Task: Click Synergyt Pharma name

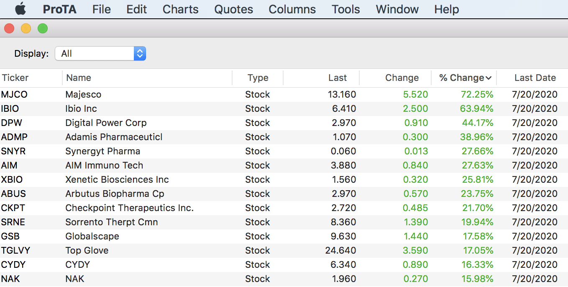Action: pos(103,151)
